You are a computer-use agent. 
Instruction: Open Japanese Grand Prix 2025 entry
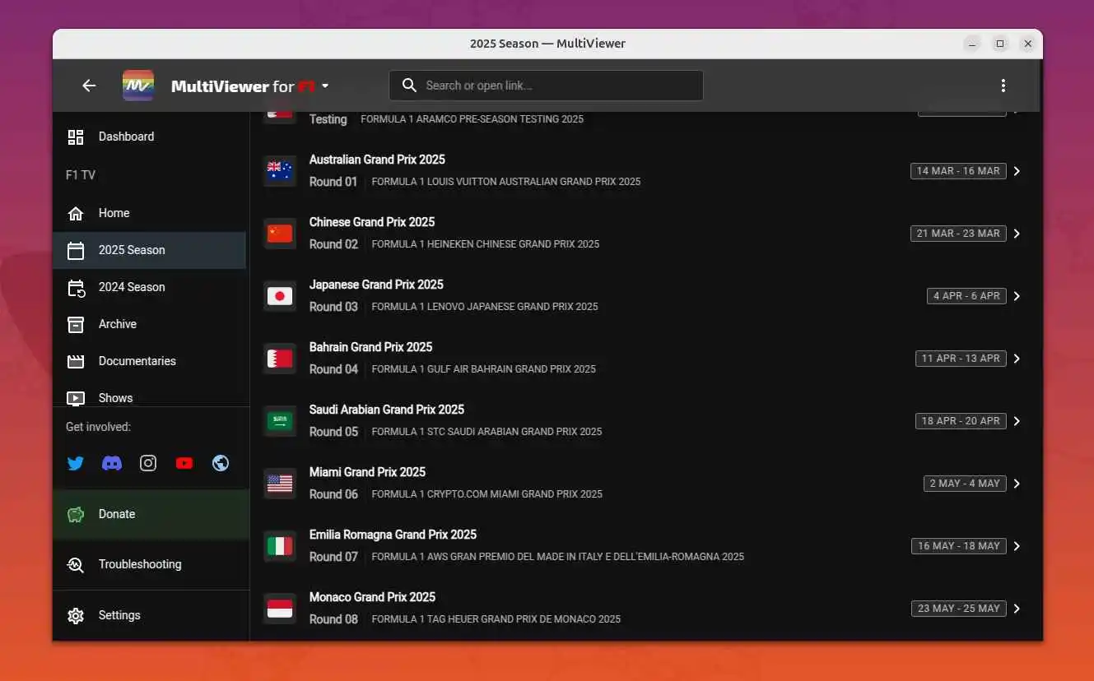click(645, 296)
